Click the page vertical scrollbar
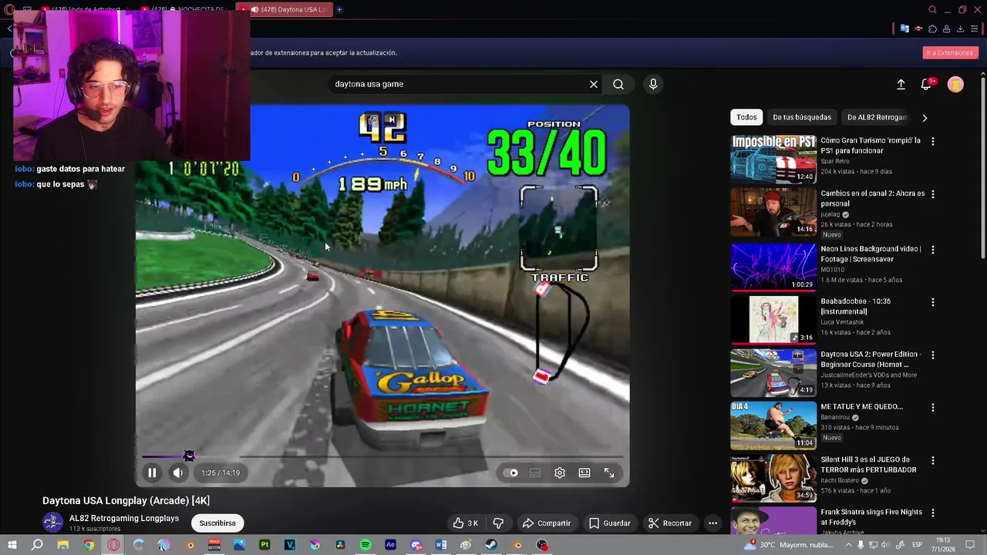Viewport: 987px width, 555px height. coord(982,166)
